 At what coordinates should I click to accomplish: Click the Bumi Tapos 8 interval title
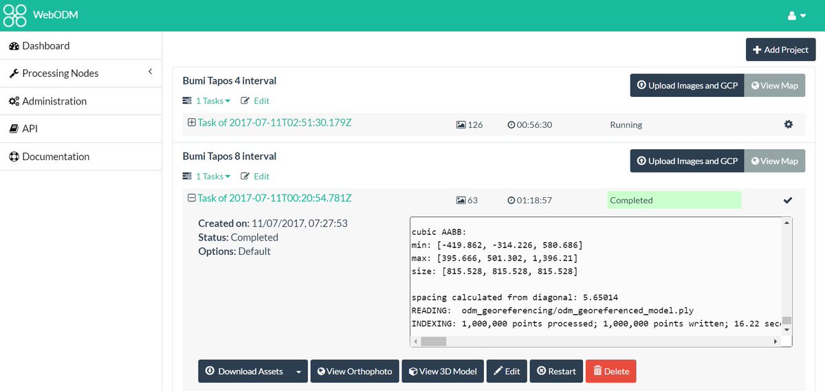pos(230,156)
